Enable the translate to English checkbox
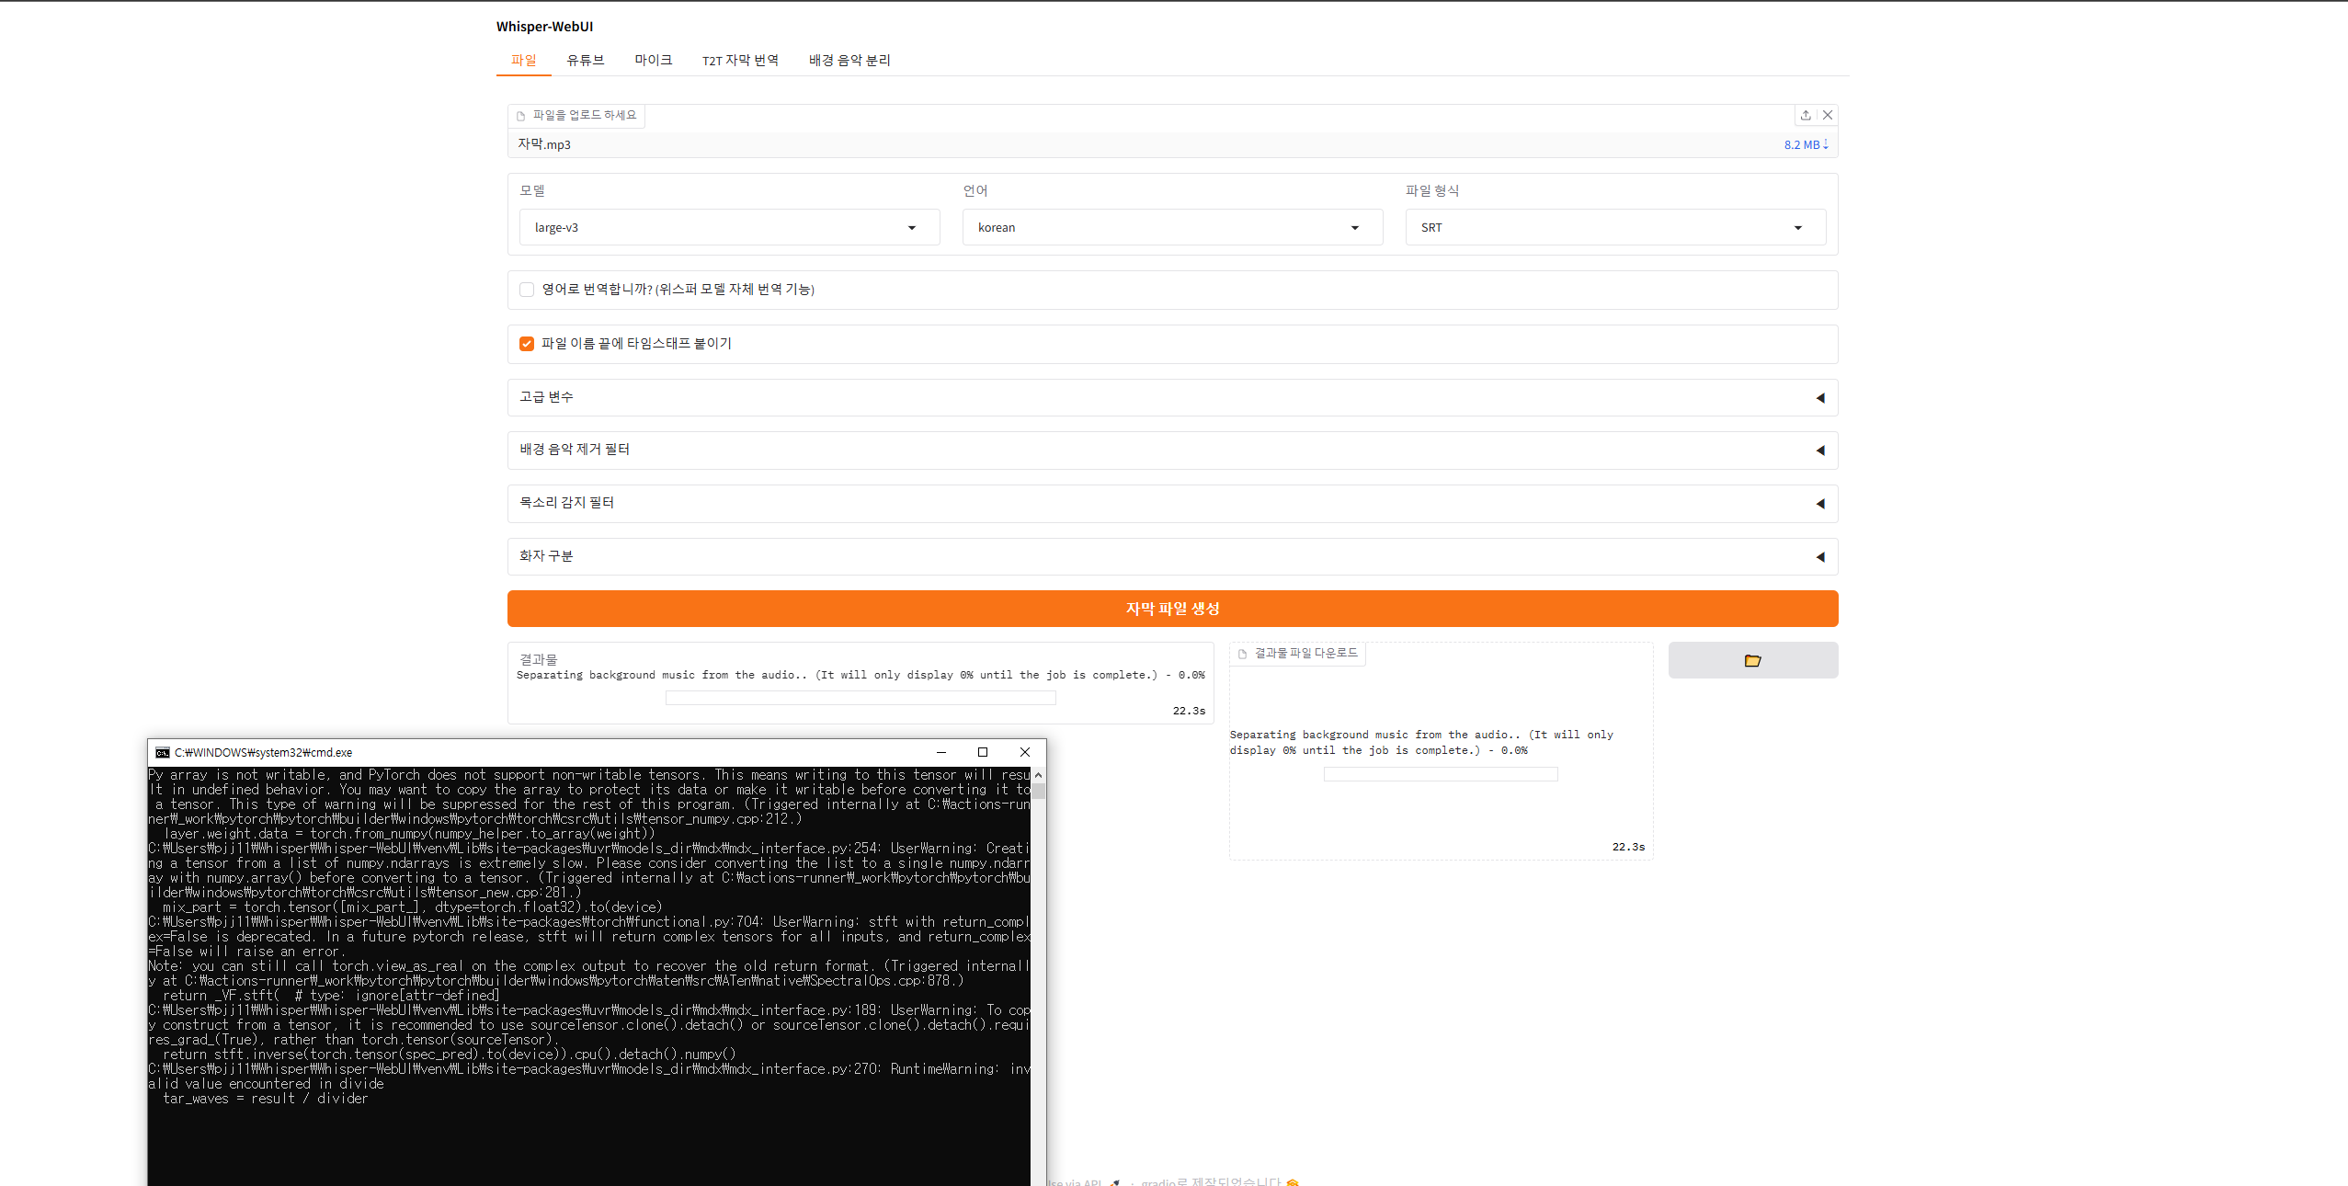 tap(527, 290)
